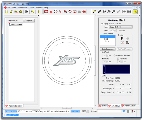Switch to the Master Queue tab

(128, 106)
